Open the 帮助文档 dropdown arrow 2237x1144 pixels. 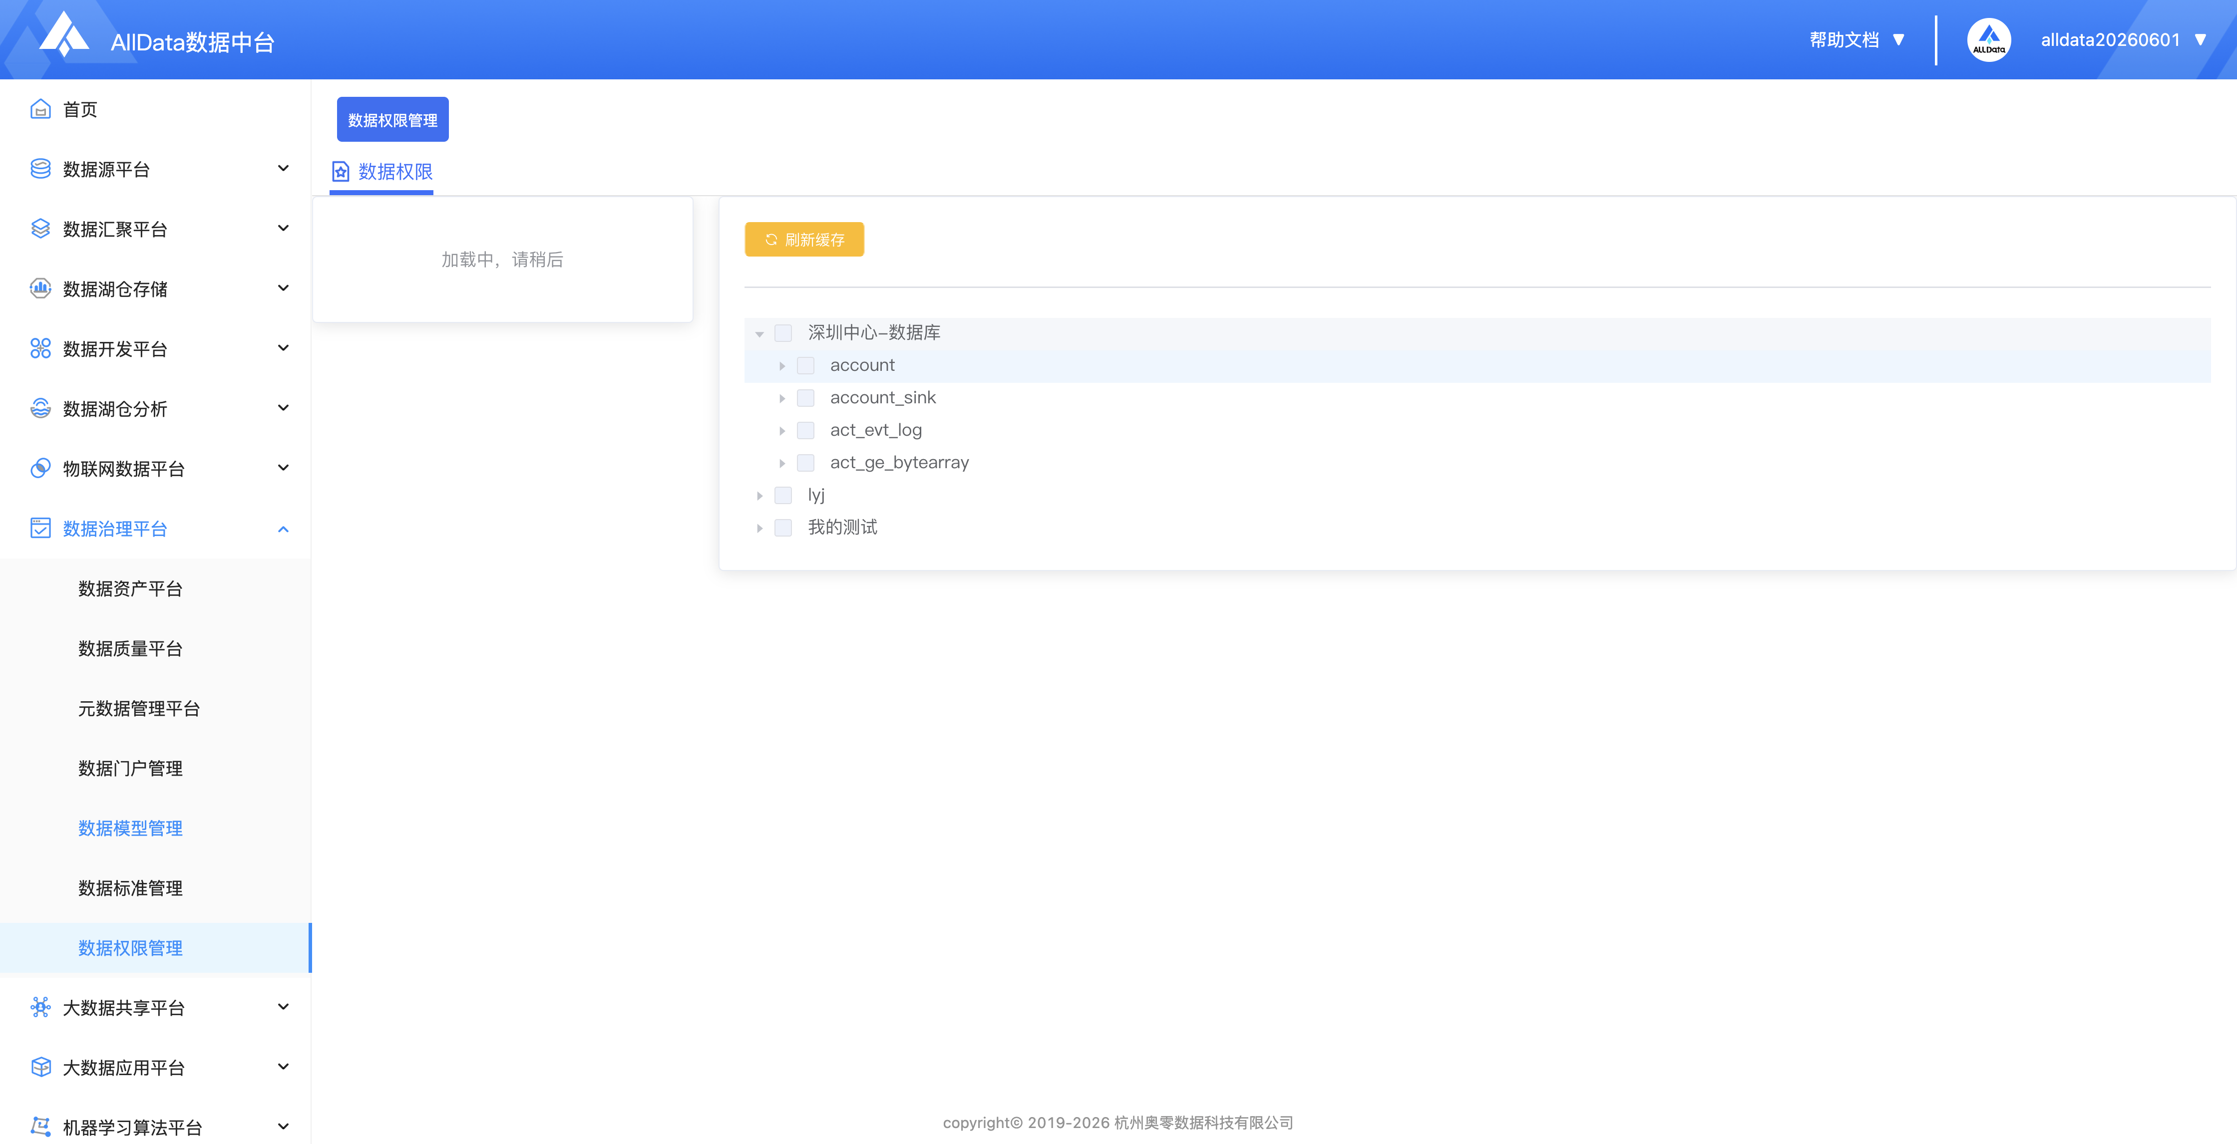[x=1898, y=40]
